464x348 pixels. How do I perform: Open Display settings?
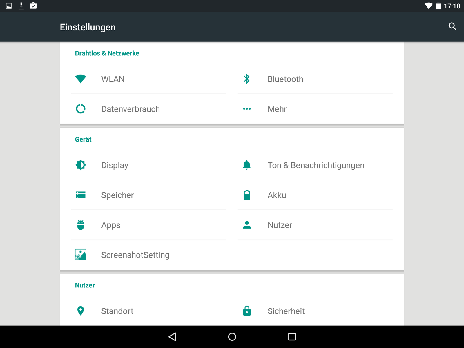pos(149,165)
